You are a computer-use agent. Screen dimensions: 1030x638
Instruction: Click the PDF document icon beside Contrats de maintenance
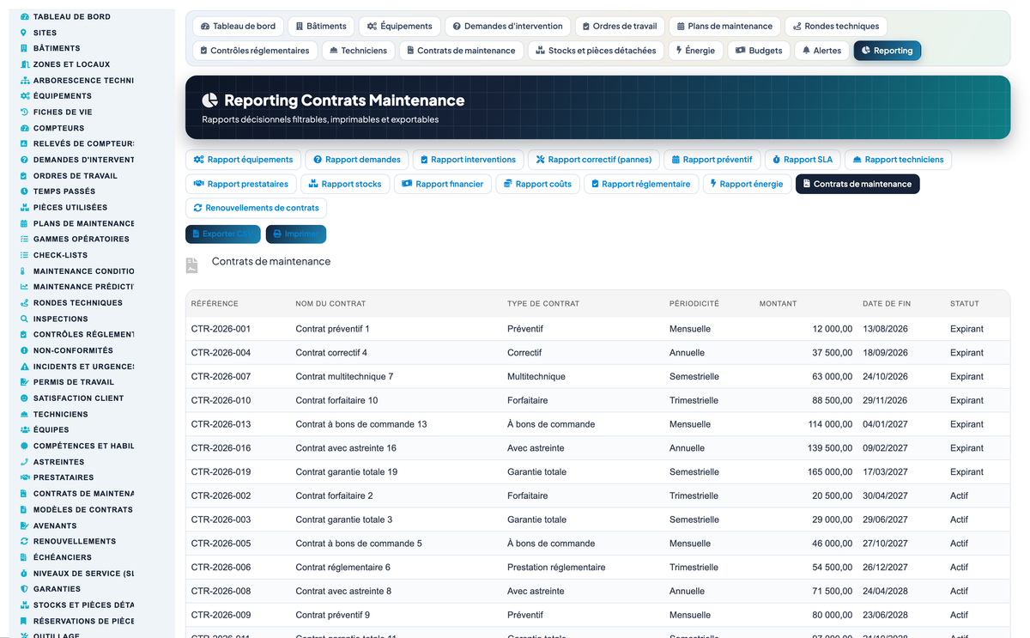(x=192, y=266)
